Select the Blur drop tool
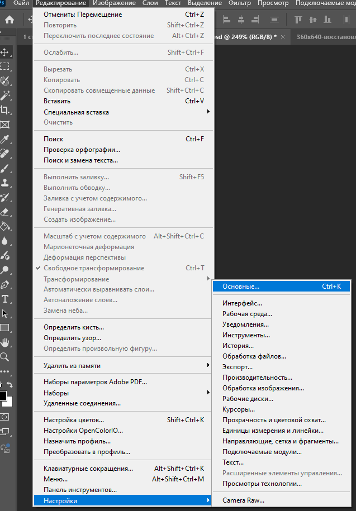 (4, 241)
